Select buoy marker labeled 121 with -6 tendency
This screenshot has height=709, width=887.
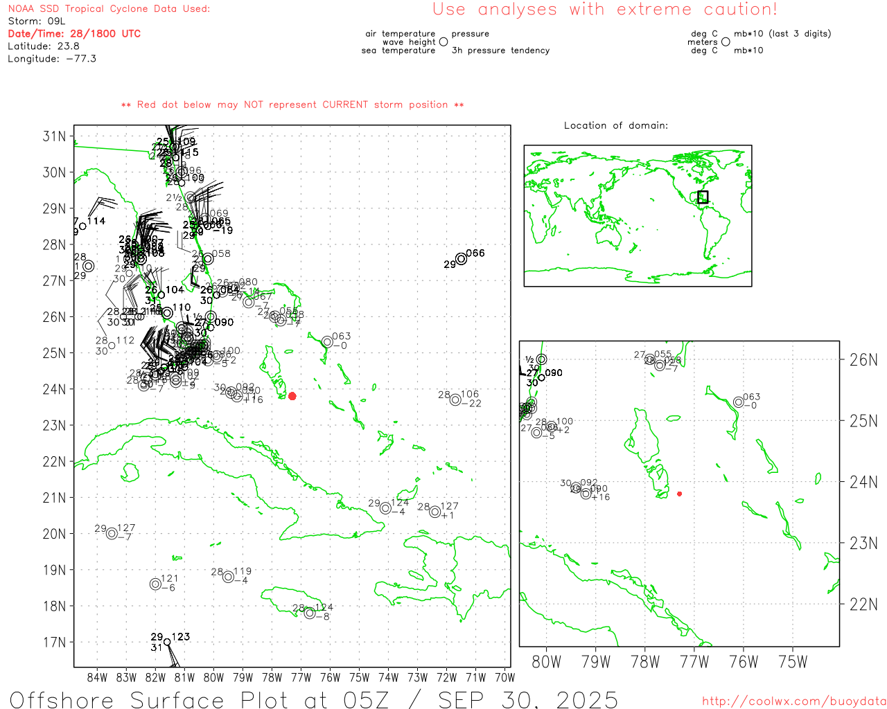pyautogui.click(x=155, y=584)
